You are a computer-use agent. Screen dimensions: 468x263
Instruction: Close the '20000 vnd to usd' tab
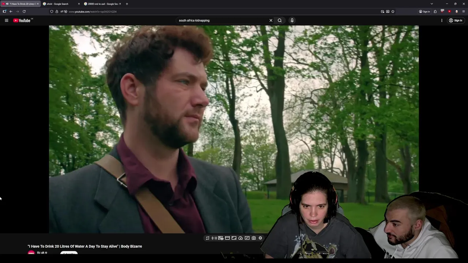coord(120,4)
